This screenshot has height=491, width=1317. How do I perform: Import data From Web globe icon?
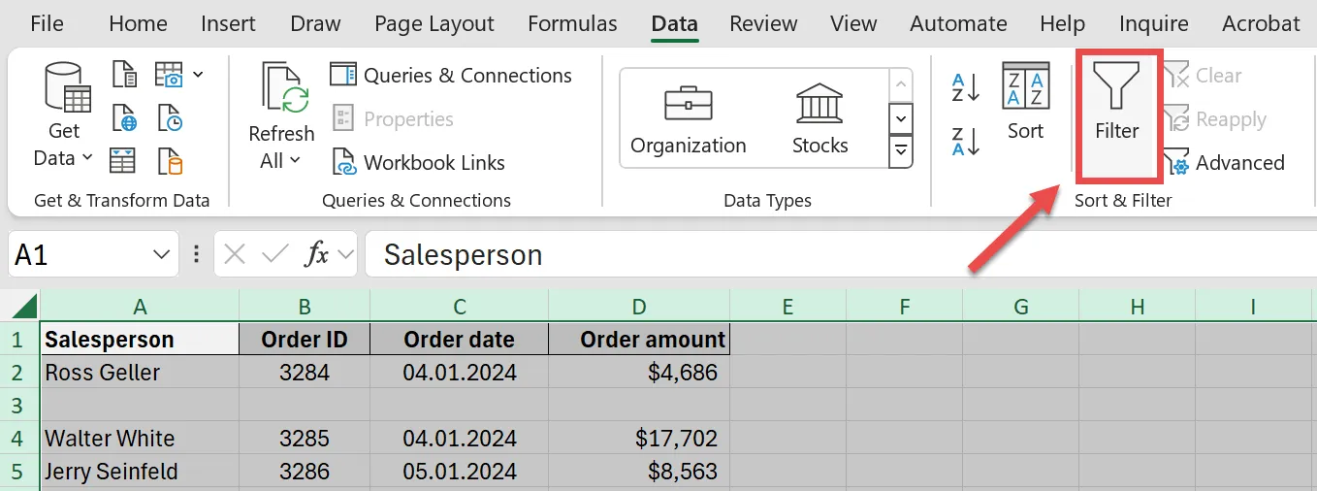click(124, 118)
